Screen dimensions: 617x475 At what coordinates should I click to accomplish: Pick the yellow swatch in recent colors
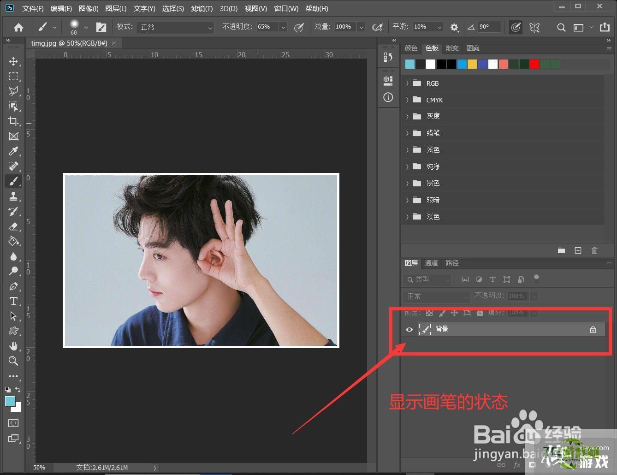tap(472, 64)
